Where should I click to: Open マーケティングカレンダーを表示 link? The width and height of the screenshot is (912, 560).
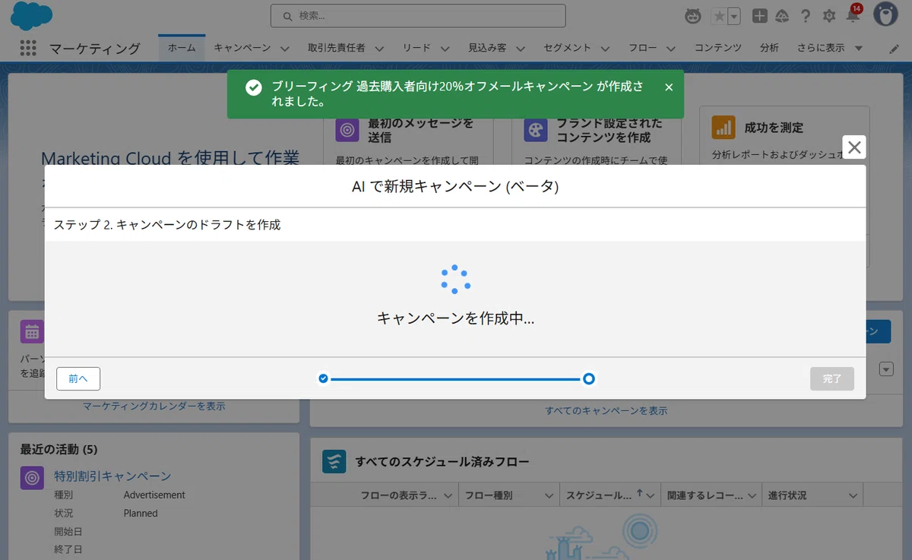tap(154, 406)
